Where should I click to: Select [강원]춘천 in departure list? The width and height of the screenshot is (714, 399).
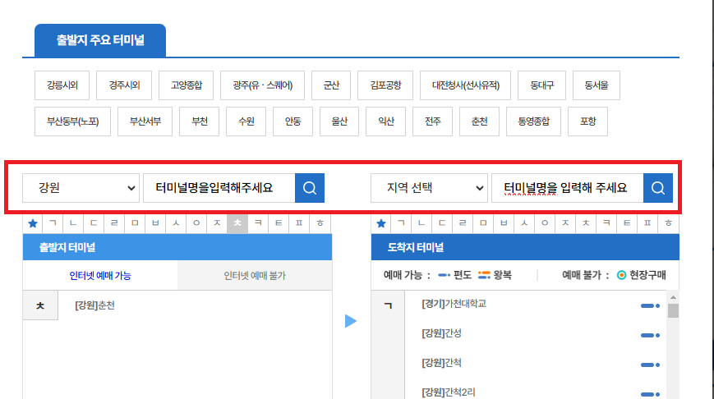pyautogui.click(x=94, y=305)
